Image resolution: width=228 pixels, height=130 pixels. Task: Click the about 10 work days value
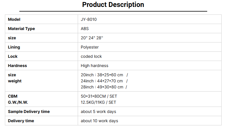[x=99, y=121]
